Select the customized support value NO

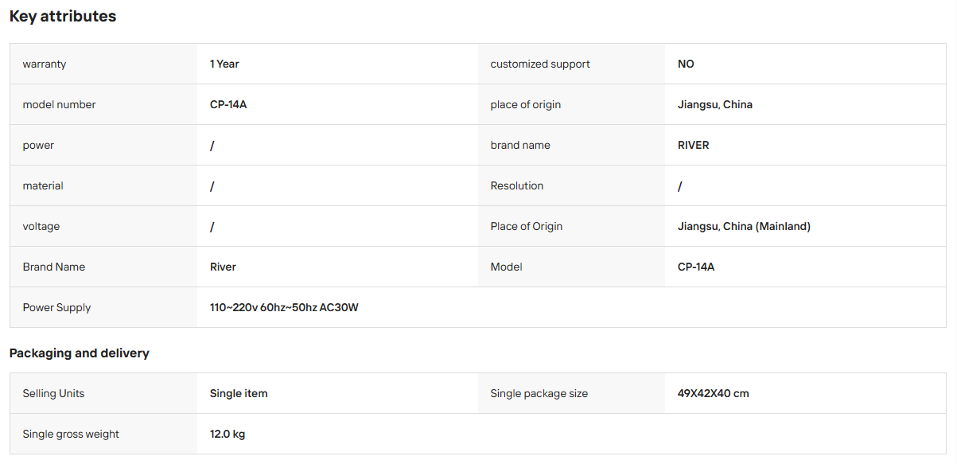(686, 64)
